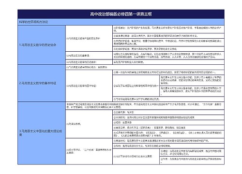Select the (1)毛泽东思想 cell
242x174 pixels.
coord(89,124)
